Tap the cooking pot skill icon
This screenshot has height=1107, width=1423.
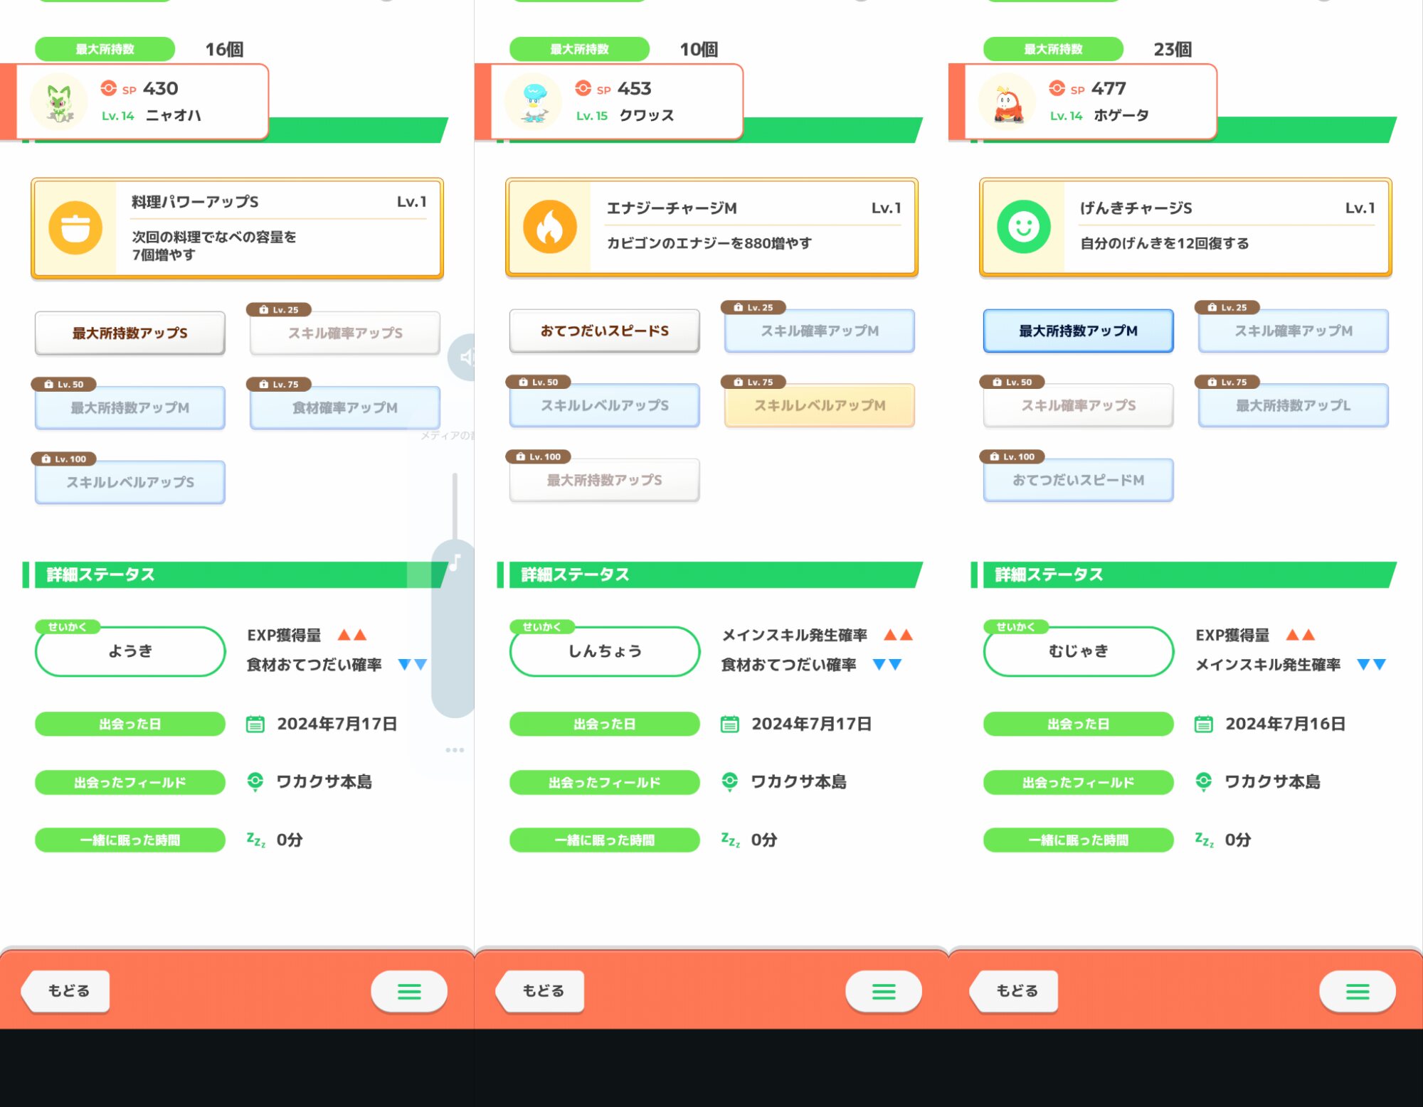(75, 228)
